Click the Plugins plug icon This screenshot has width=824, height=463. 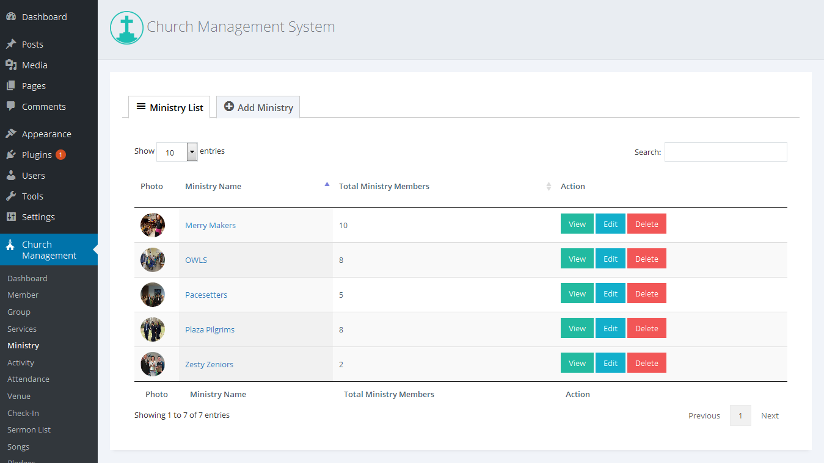10,154
